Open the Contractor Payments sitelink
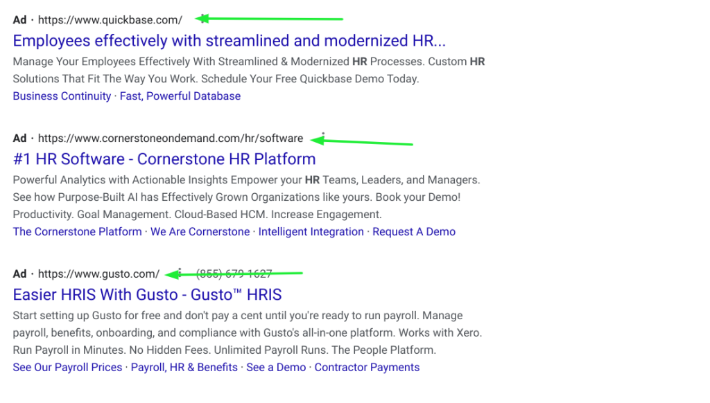The width and height of the screenshot is (710, 403). (367, 368)
